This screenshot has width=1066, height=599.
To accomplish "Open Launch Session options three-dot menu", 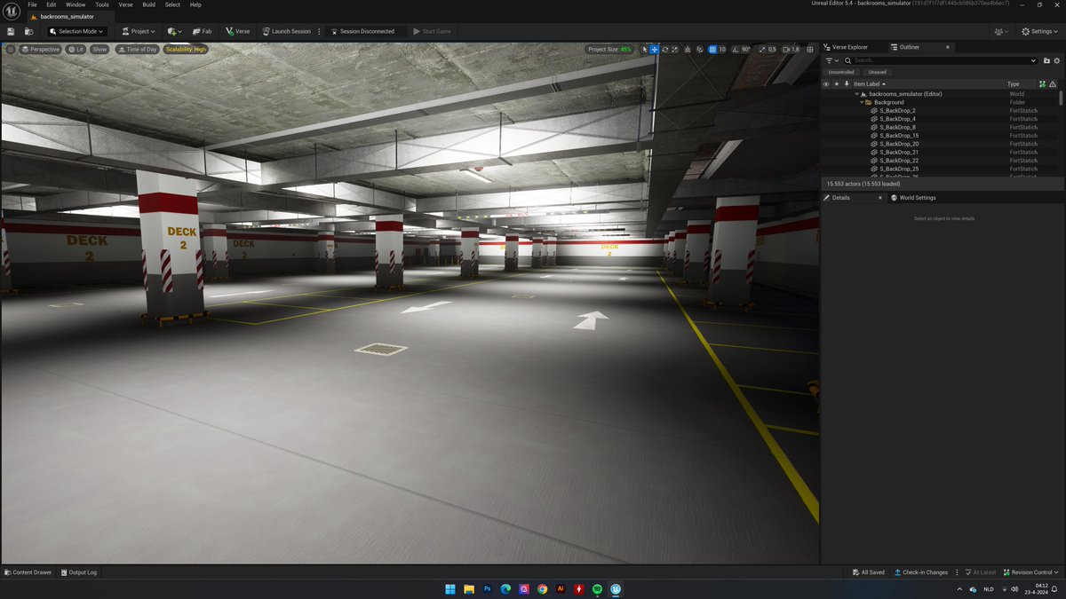I will coord(319,31).
